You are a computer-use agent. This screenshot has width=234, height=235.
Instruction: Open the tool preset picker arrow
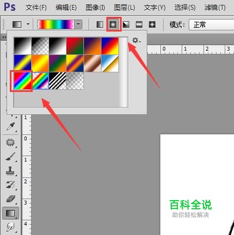(28, 24)
